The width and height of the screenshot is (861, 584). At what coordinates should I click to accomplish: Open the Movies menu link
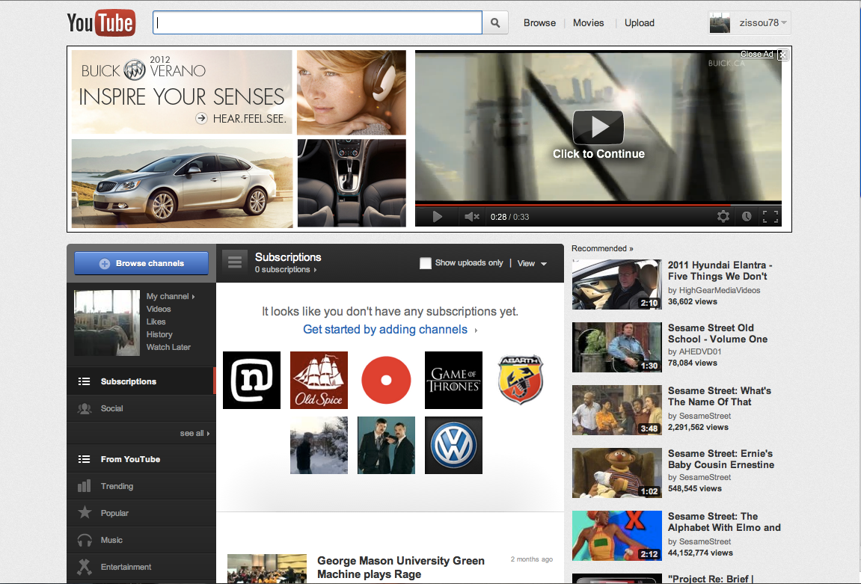click(588, 23)
